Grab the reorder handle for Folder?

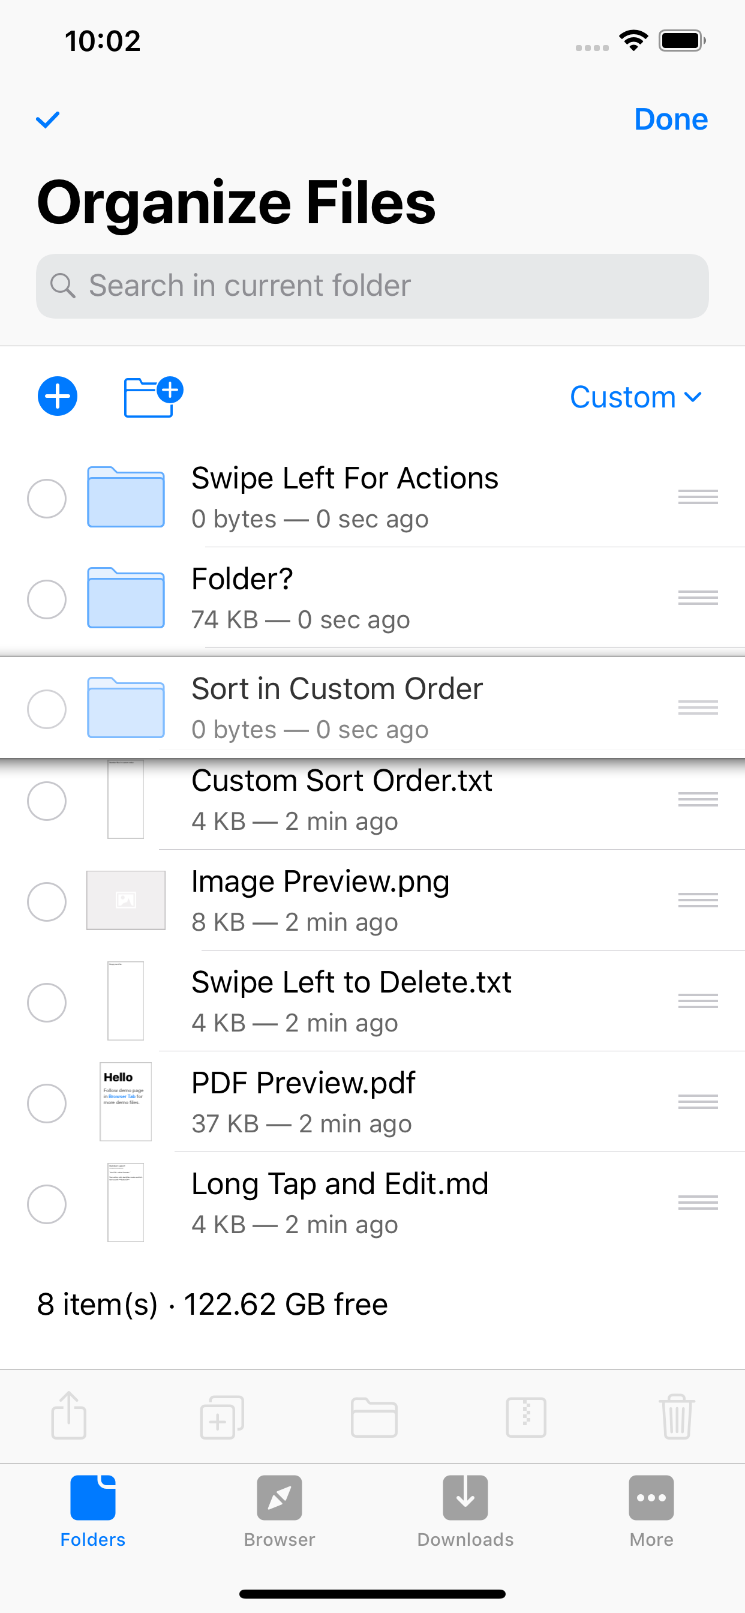tap(698, 598)
